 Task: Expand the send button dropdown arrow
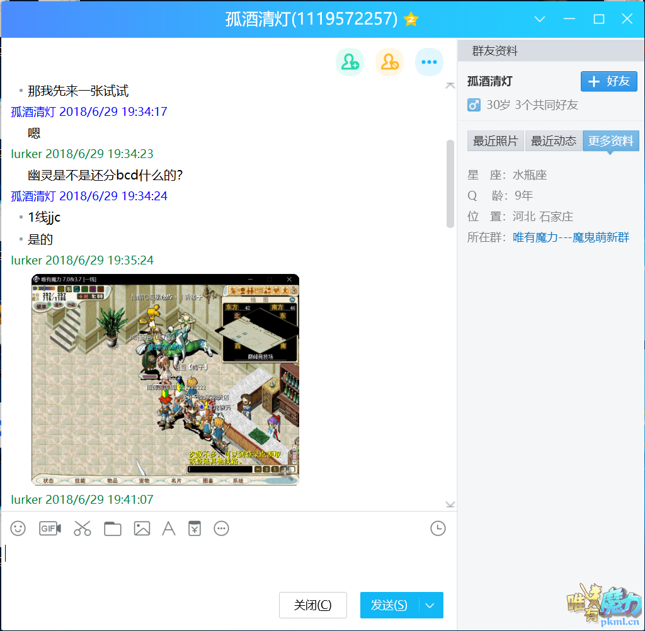(x=430, y=605)
